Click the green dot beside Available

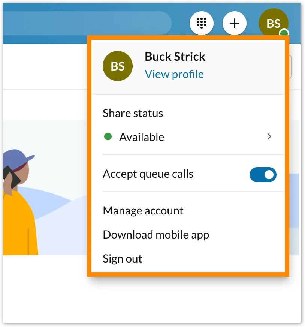108,137
